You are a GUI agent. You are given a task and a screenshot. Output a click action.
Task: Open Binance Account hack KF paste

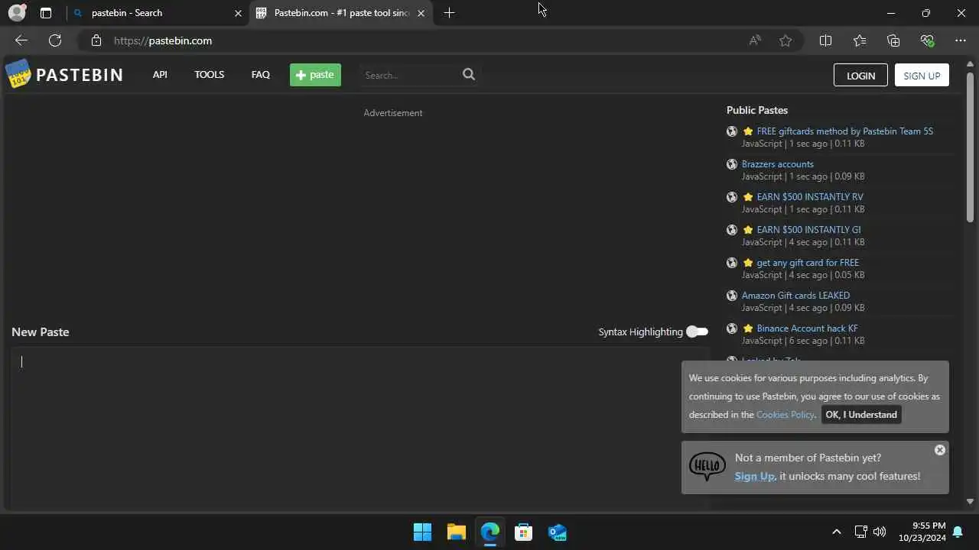(x=807, y=328)
